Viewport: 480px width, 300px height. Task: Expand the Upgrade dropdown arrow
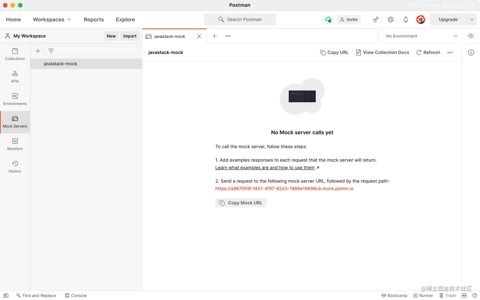pyautogui.click(x=472, y=19)
